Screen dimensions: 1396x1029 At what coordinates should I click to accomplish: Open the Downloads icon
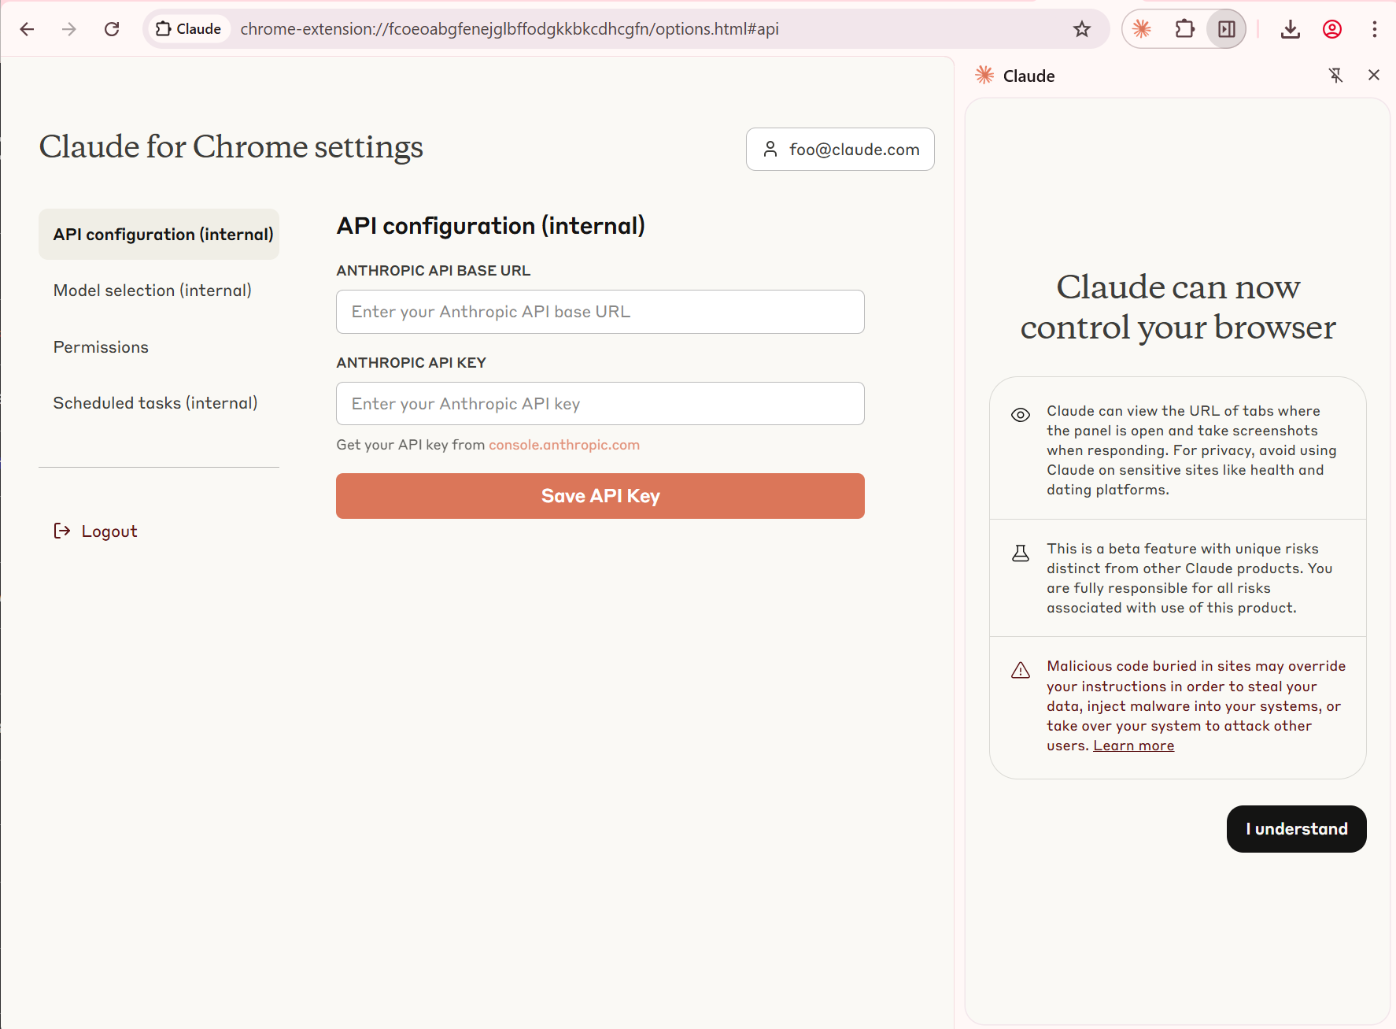[1291, 29]
